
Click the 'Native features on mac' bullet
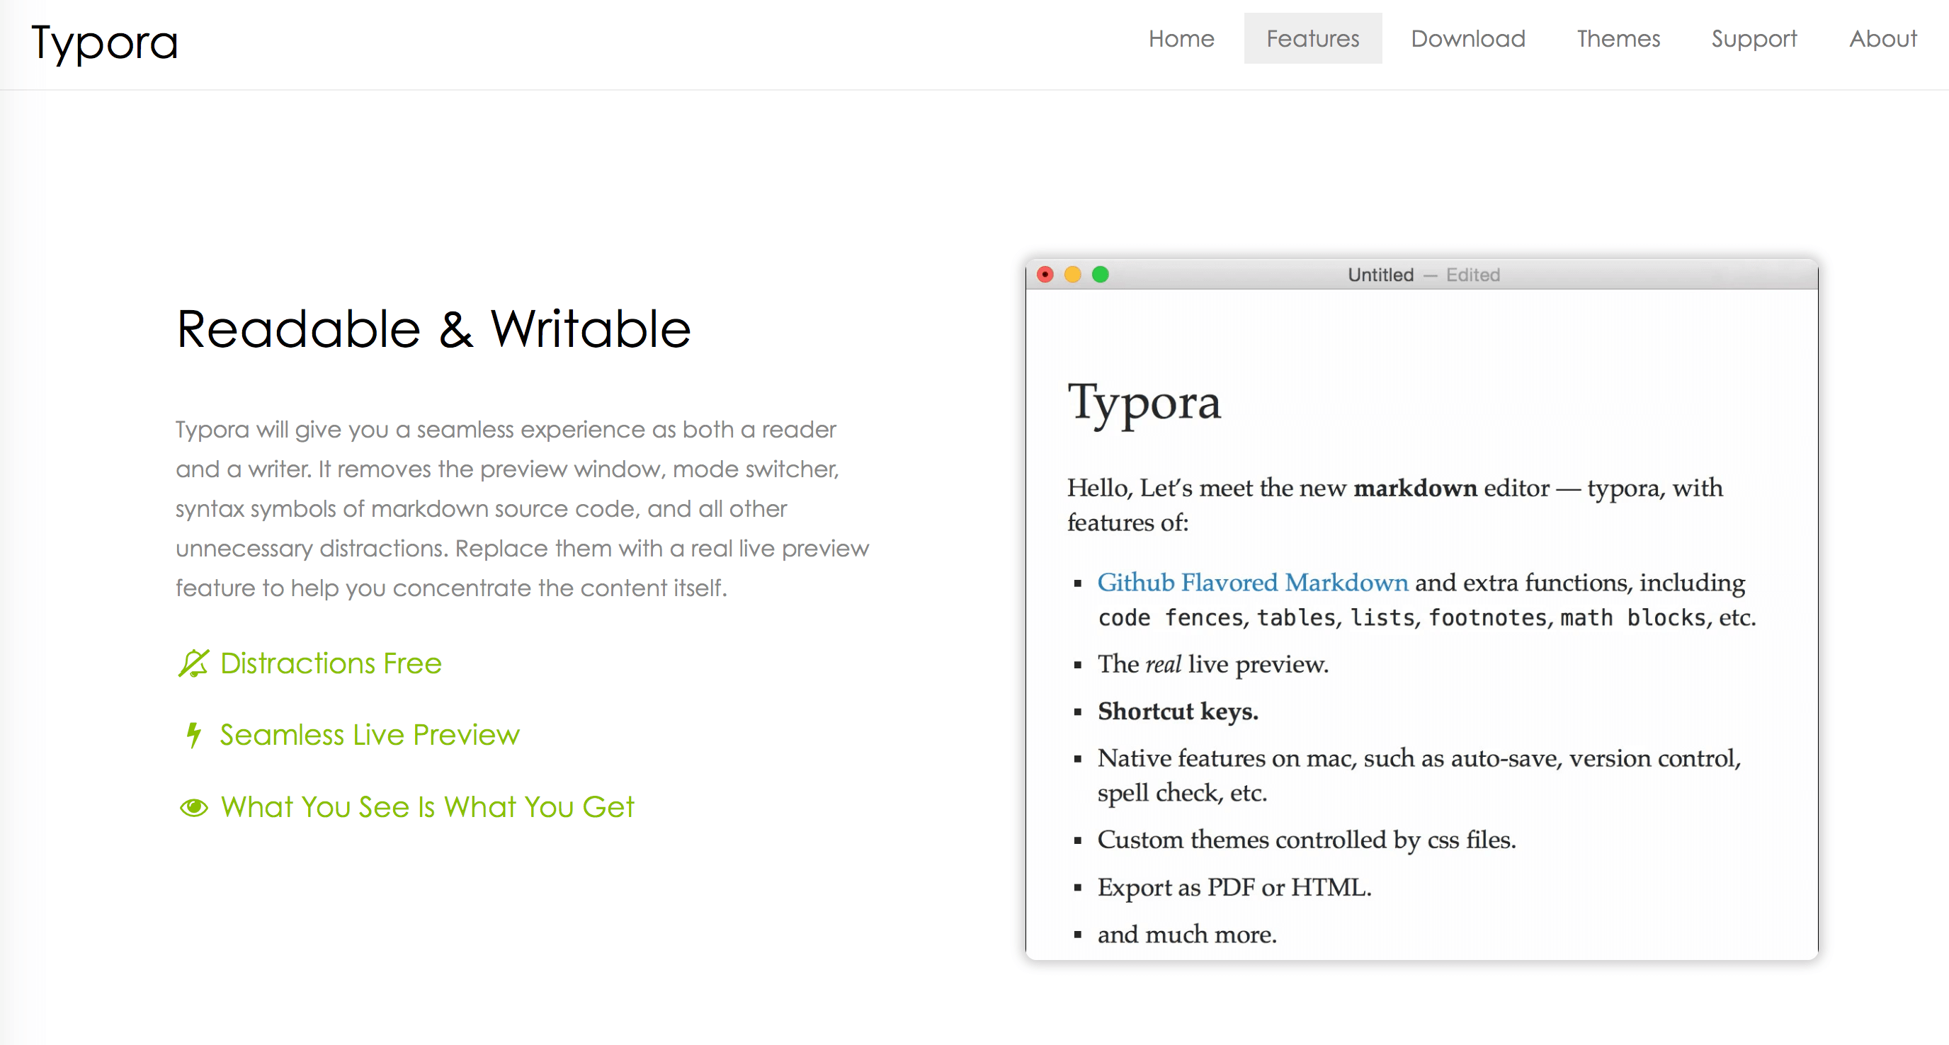(1419, 775)
